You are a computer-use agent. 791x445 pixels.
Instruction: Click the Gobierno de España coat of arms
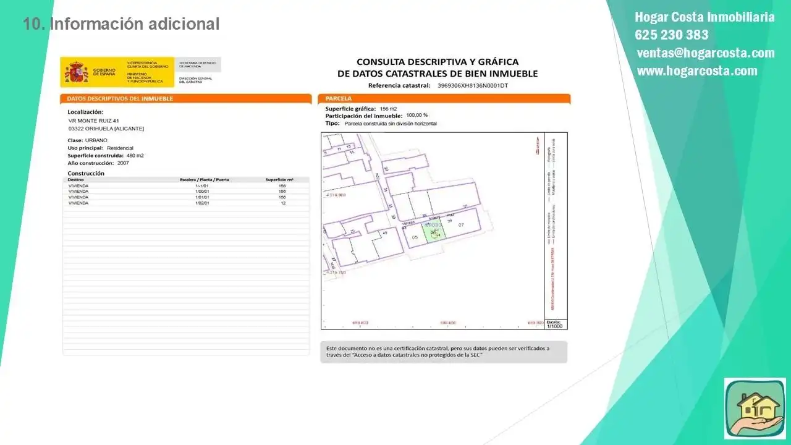click(x=77, y=72)
